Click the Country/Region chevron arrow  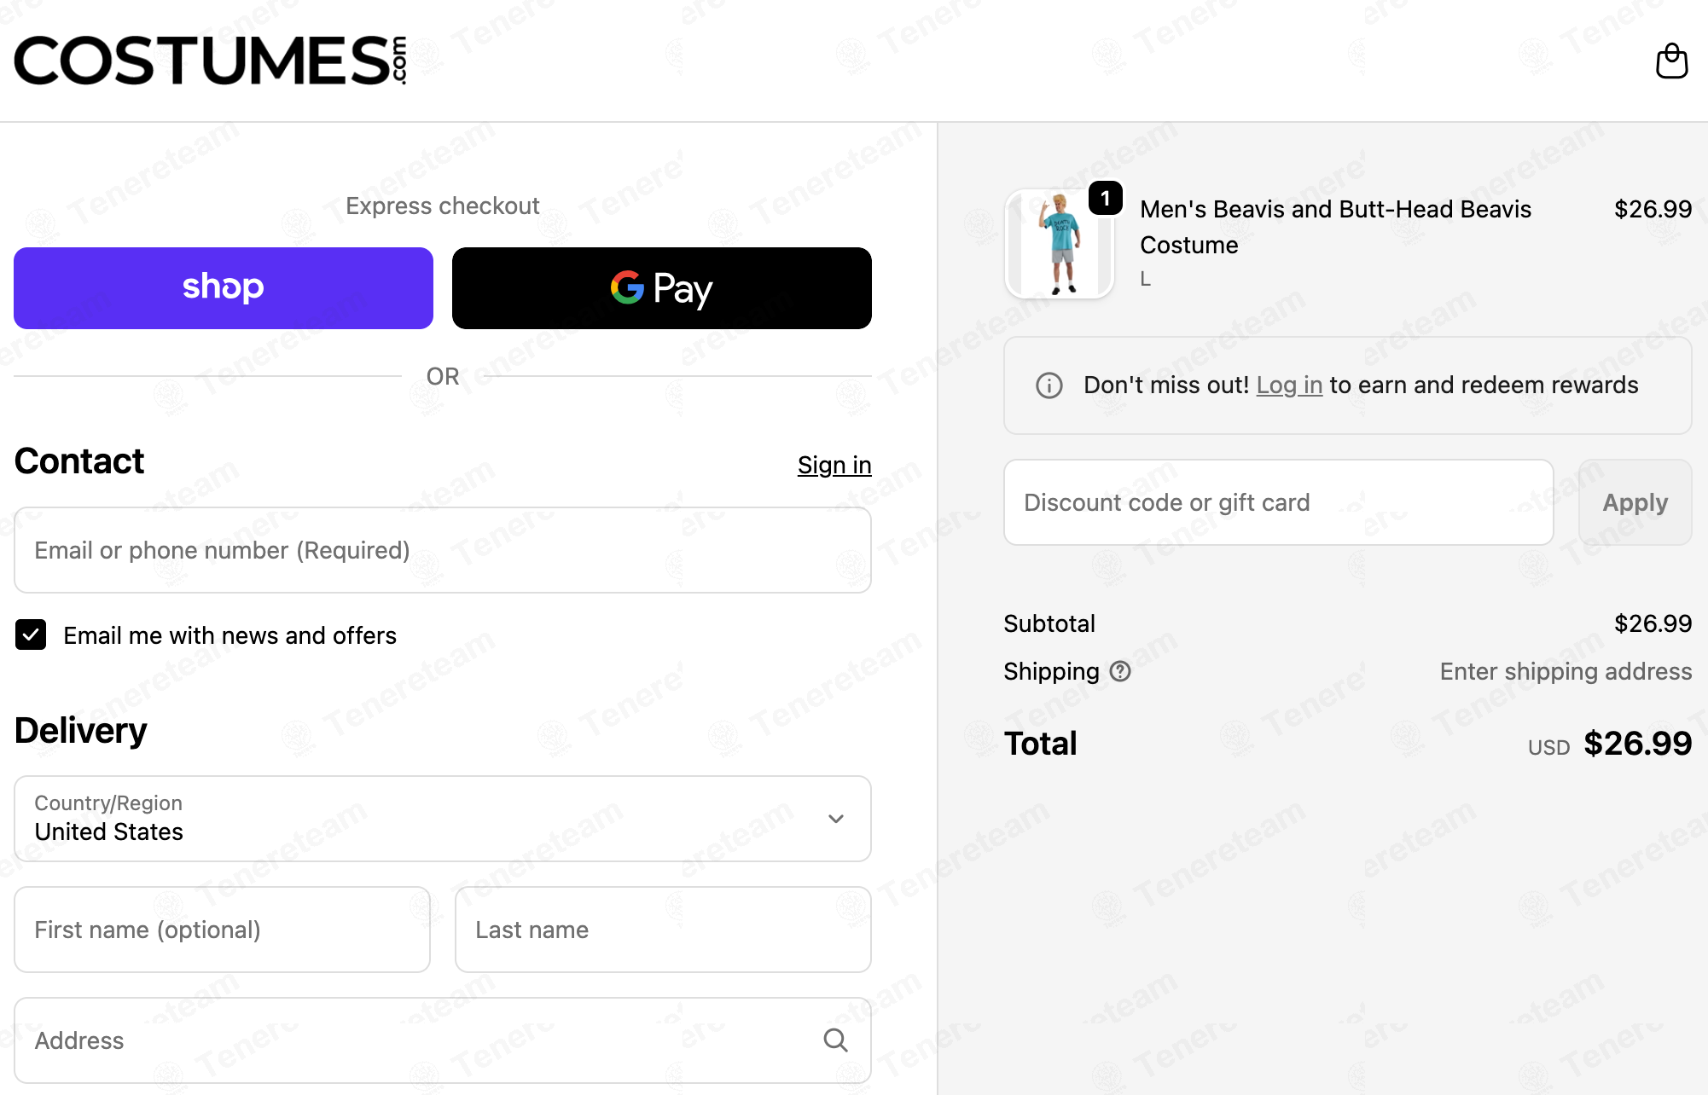click(836, 819)
